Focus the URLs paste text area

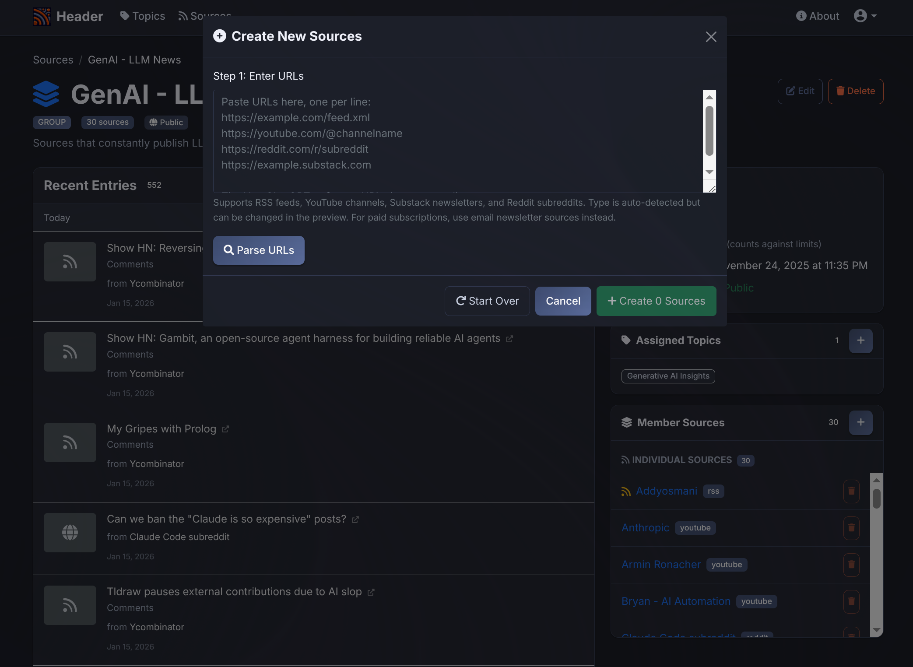[x=457, y=141]
